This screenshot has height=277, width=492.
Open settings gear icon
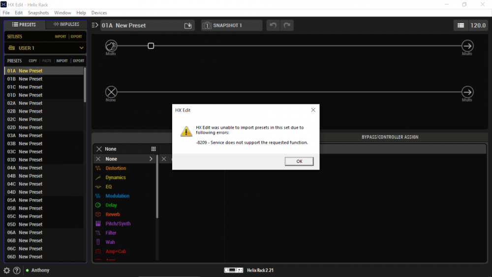[x=6, y=270]
